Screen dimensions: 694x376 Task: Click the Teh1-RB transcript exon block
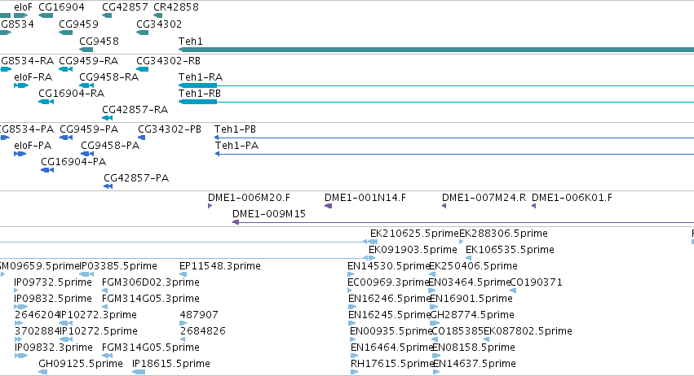point(197,102)
